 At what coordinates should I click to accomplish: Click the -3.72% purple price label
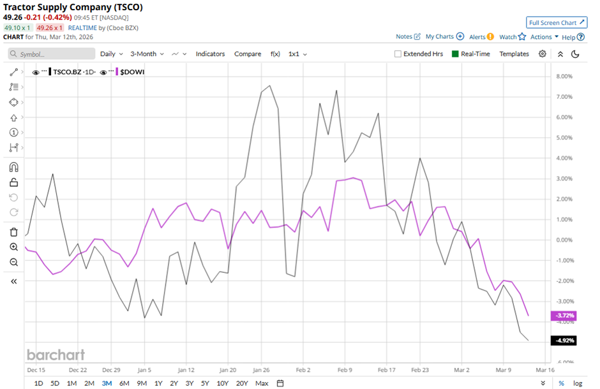(564, 316)
